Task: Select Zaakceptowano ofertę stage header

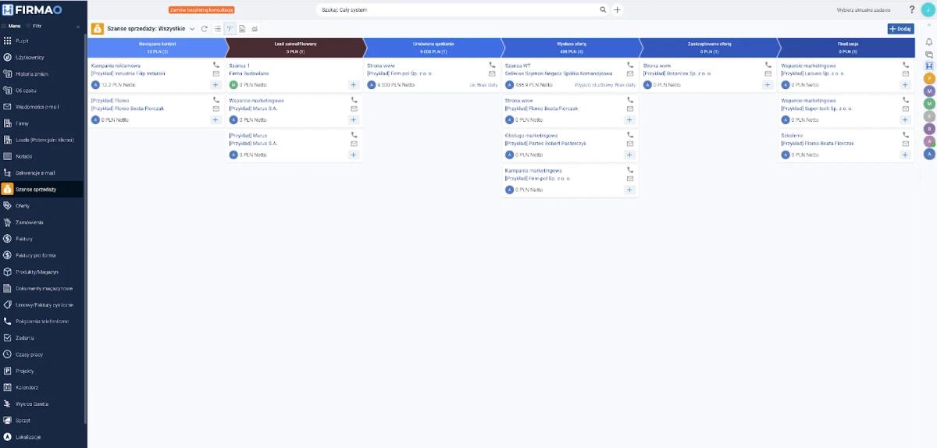Action: point(709,48)
